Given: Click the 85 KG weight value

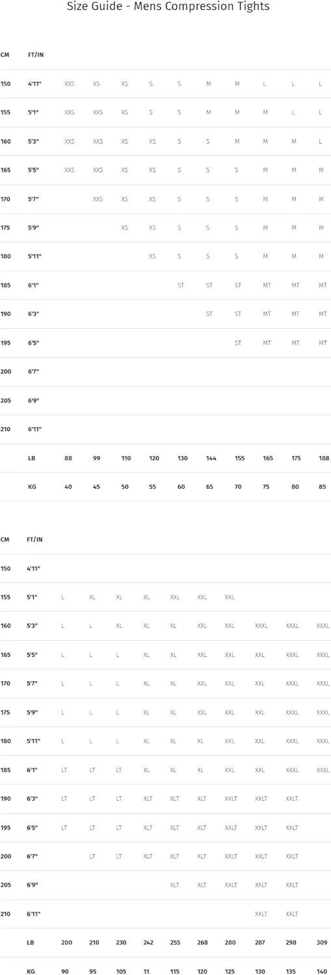Looking at the screenshot, I should pyautogui.click(x=323, y=487).
